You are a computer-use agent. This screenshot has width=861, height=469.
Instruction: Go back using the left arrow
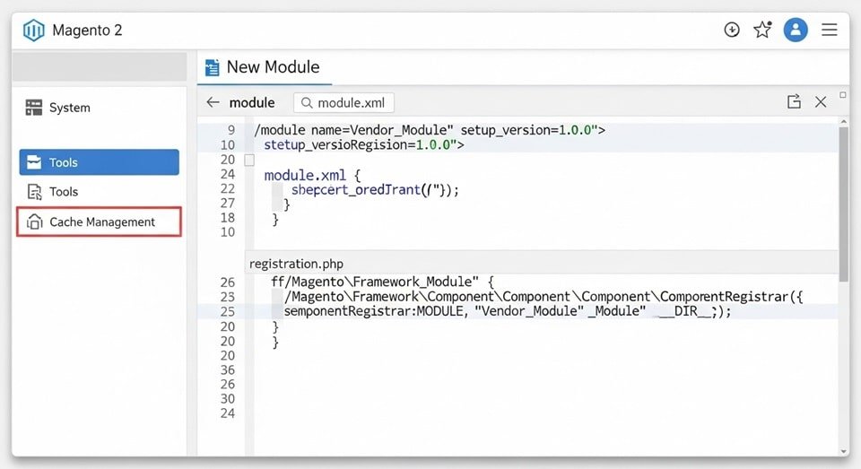point(213,102)
